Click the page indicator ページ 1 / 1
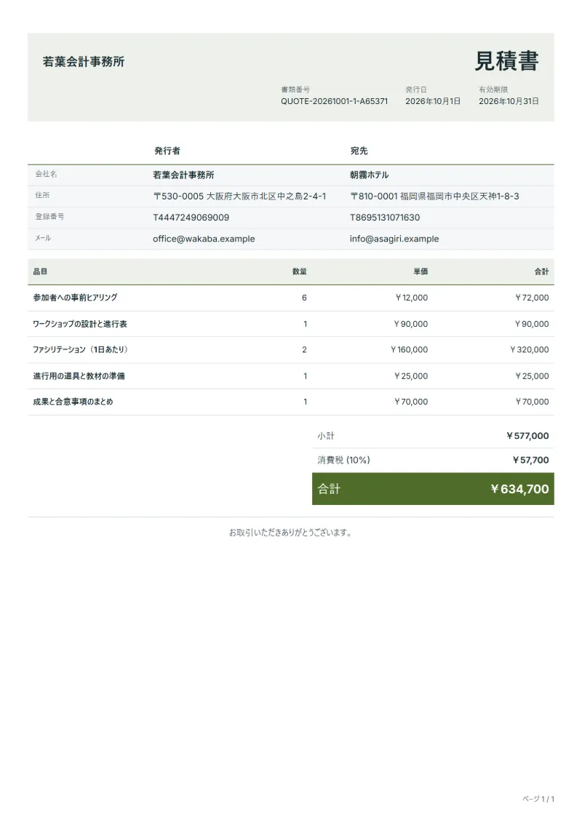Viewport: 582px width, 823px height. click(538, 799)
